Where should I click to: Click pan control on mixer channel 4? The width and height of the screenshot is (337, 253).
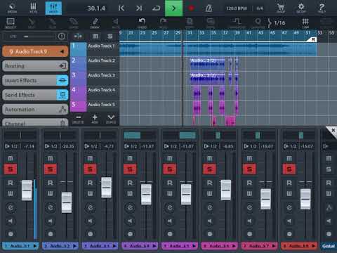(140, 135)
